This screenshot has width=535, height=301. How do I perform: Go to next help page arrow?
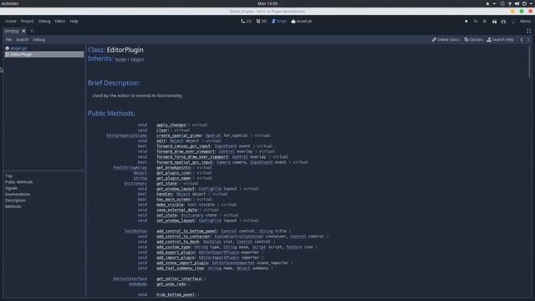click(528, 39)
